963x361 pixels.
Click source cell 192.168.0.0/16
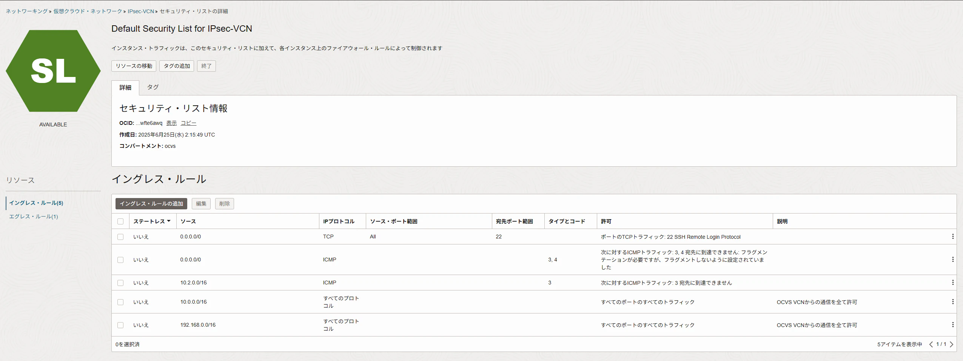point(198,325)
